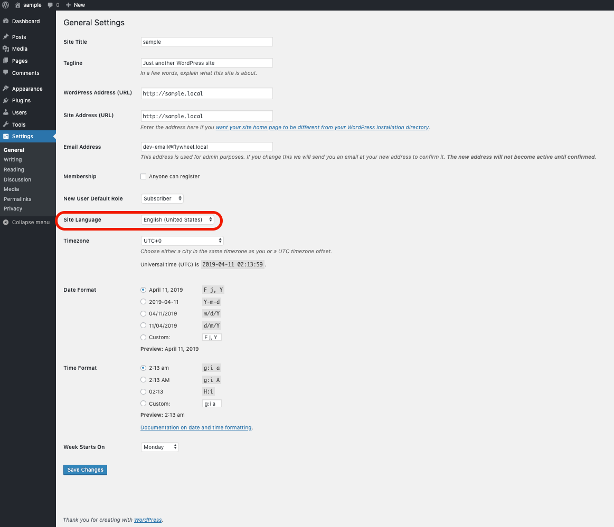The height and width of the screenshot is (527, 614).
Task: Click custom time format text box
Action: [212, 404]
